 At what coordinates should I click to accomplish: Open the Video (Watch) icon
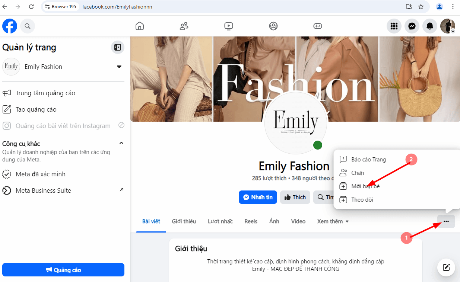[229, 26]
